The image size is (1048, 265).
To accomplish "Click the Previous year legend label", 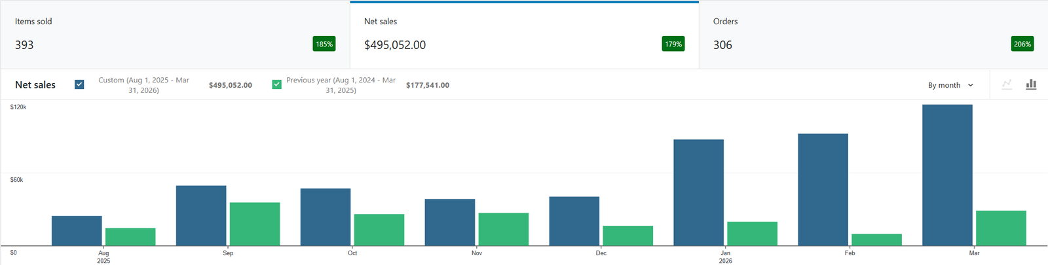I will (x=341, y=85).
